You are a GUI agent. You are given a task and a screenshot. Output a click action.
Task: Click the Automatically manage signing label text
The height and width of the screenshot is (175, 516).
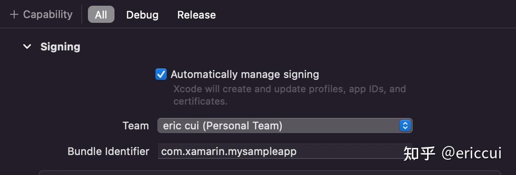coord(245,75)
